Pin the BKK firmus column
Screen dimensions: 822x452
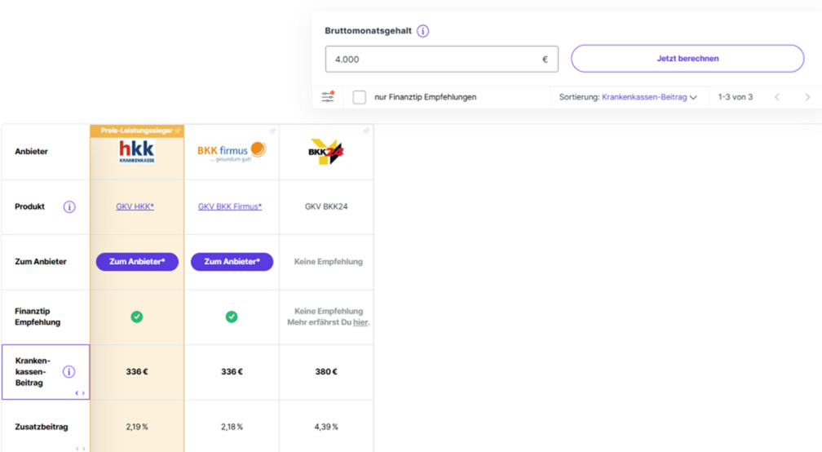click(x=272, y=131)
